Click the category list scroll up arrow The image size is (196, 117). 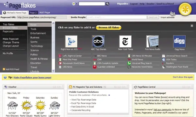53,23
